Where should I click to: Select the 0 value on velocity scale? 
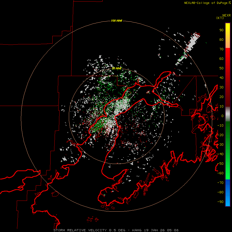[222, 116]
